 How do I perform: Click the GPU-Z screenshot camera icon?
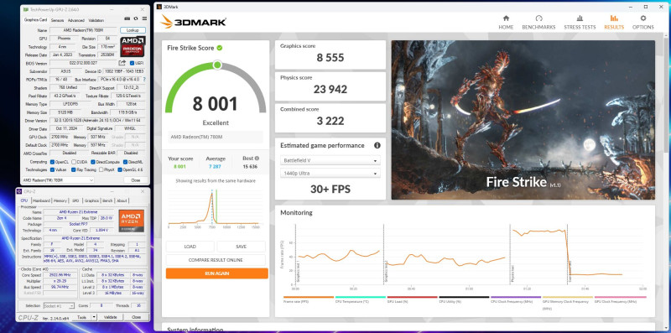[127, 18]
